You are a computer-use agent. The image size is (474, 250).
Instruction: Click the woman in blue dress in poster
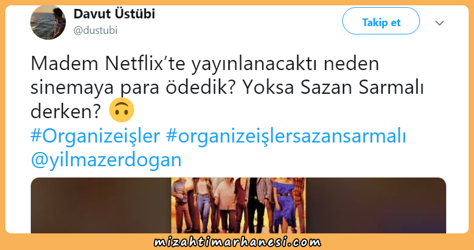(x=284, y=205)
